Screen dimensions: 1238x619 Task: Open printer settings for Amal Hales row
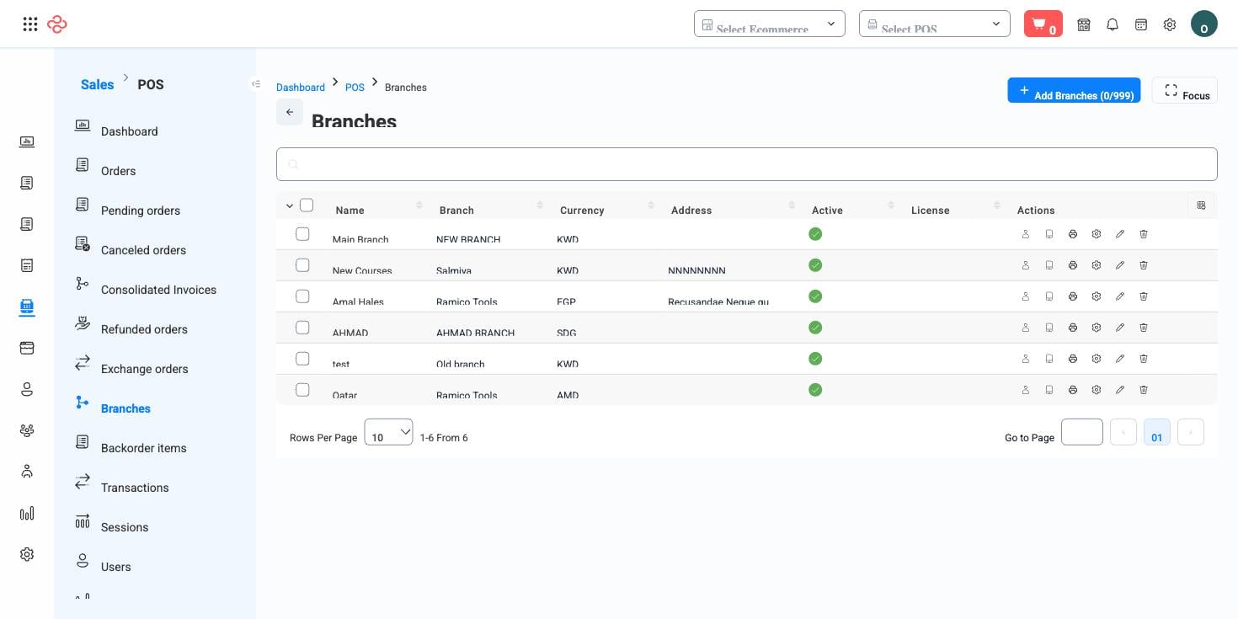1073,296
